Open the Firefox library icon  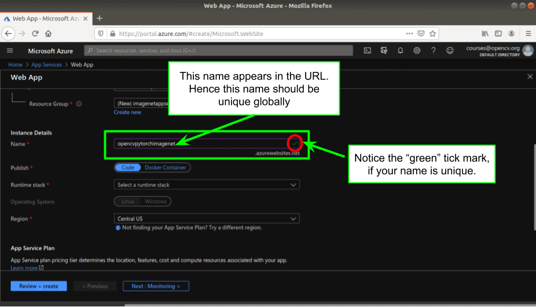click(x=485, y=34)
